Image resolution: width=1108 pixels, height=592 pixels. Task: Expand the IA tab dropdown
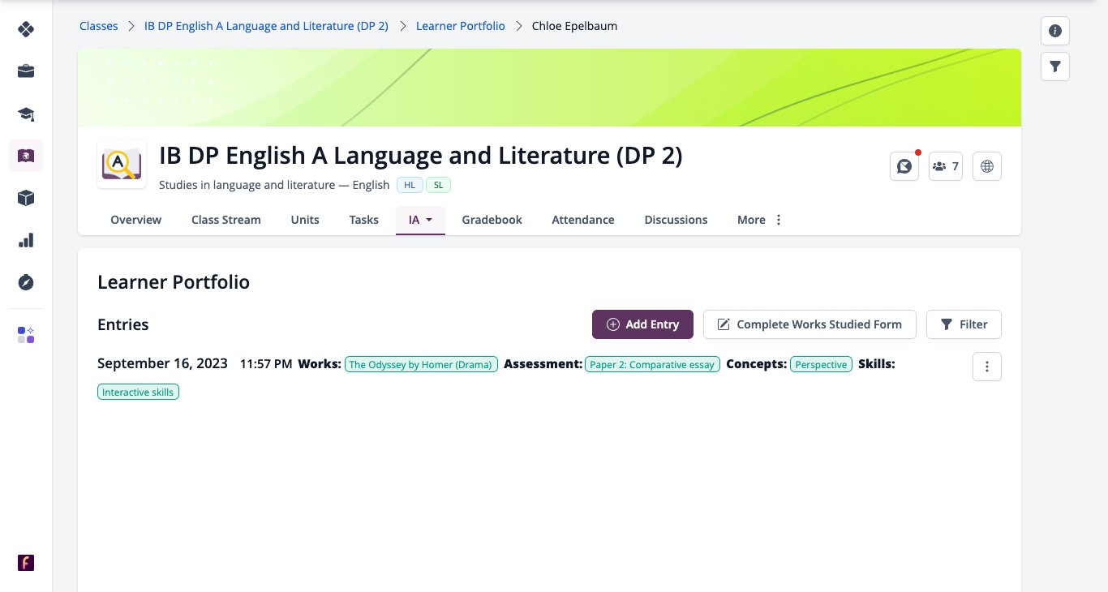tap(420, 220)
